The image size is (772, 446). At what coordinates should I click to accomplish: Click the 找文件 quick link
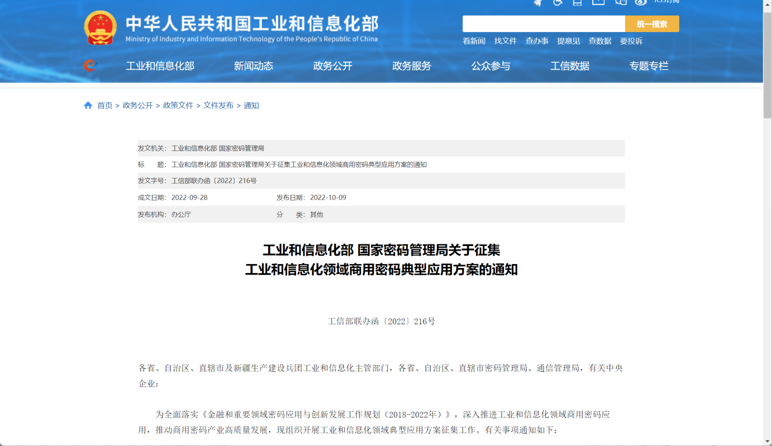point(505,41)
